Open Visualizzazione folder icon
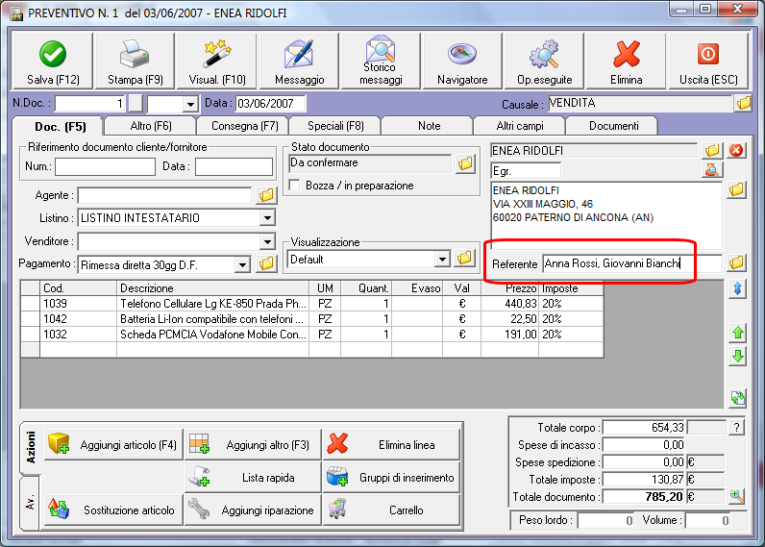The height and width of the screenshot is (547, 765). point(465,259)
